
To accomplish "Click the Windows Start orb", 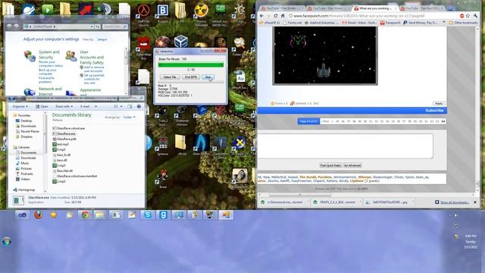I will pyautogui.click(x=7, y=242).
